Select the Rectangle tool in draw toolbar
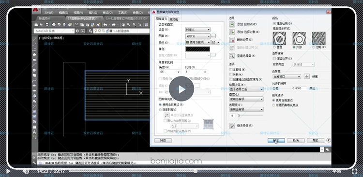 [x=34, y=60]
